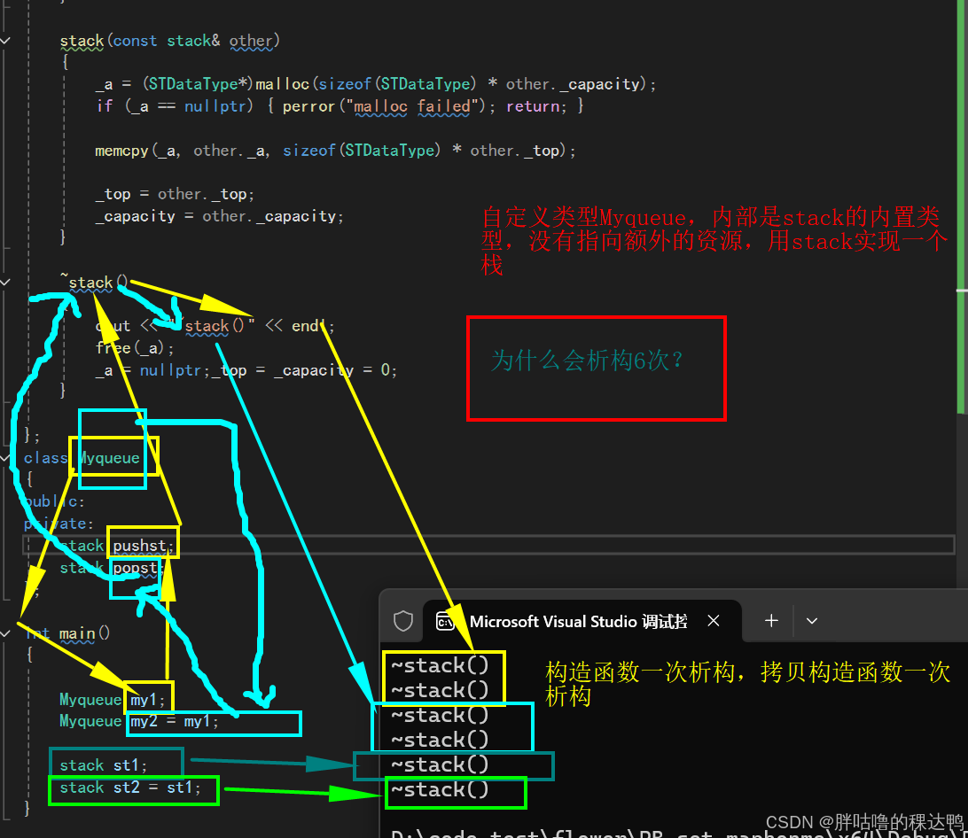Click the line "_top = other._top;"
Screen dimensions: 968x838
point(175,194)
